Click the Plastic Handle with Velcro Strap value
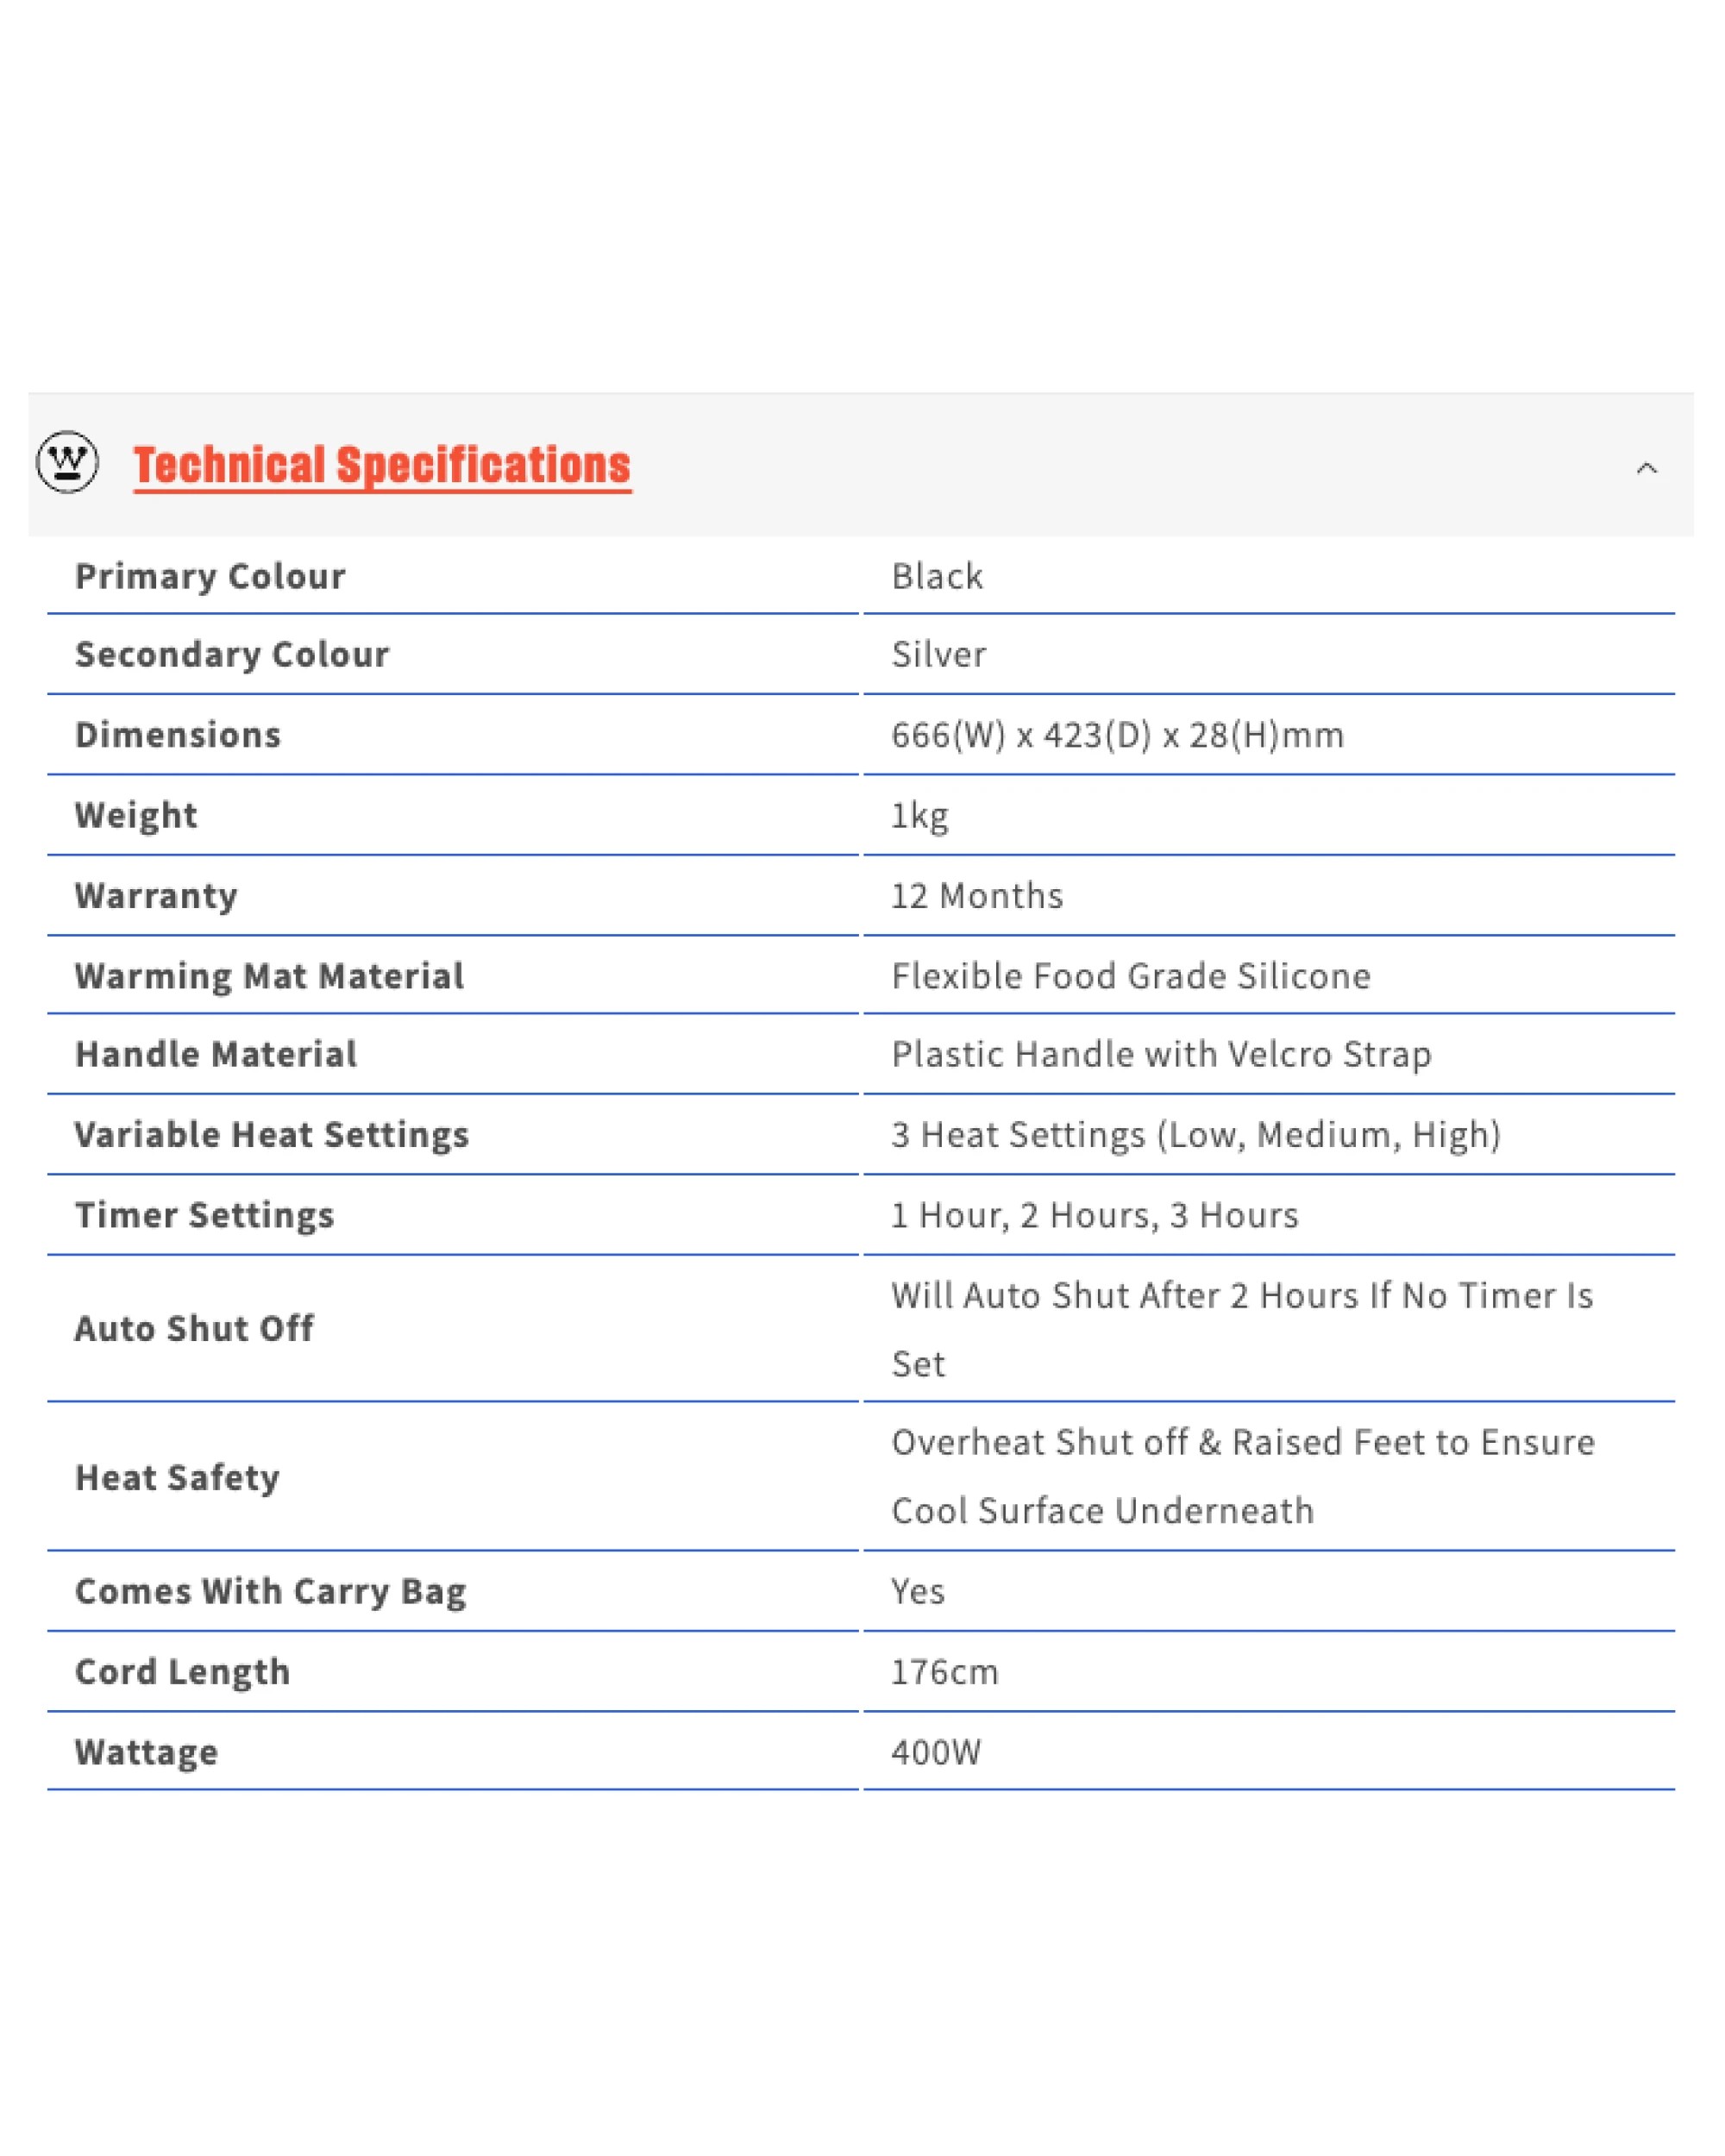This screenshot has height=2156, width=1725. click(x=1161, y=1054)
